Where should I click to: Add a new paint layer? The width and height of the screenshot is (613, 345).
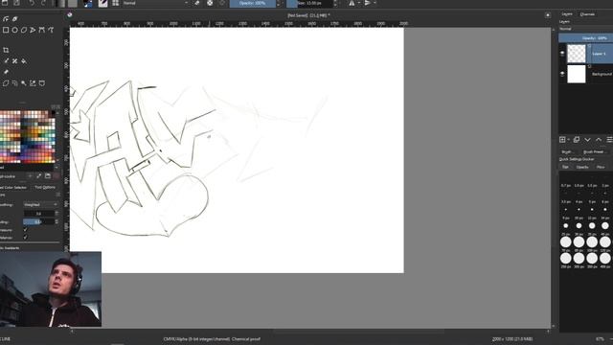(562, 140)
